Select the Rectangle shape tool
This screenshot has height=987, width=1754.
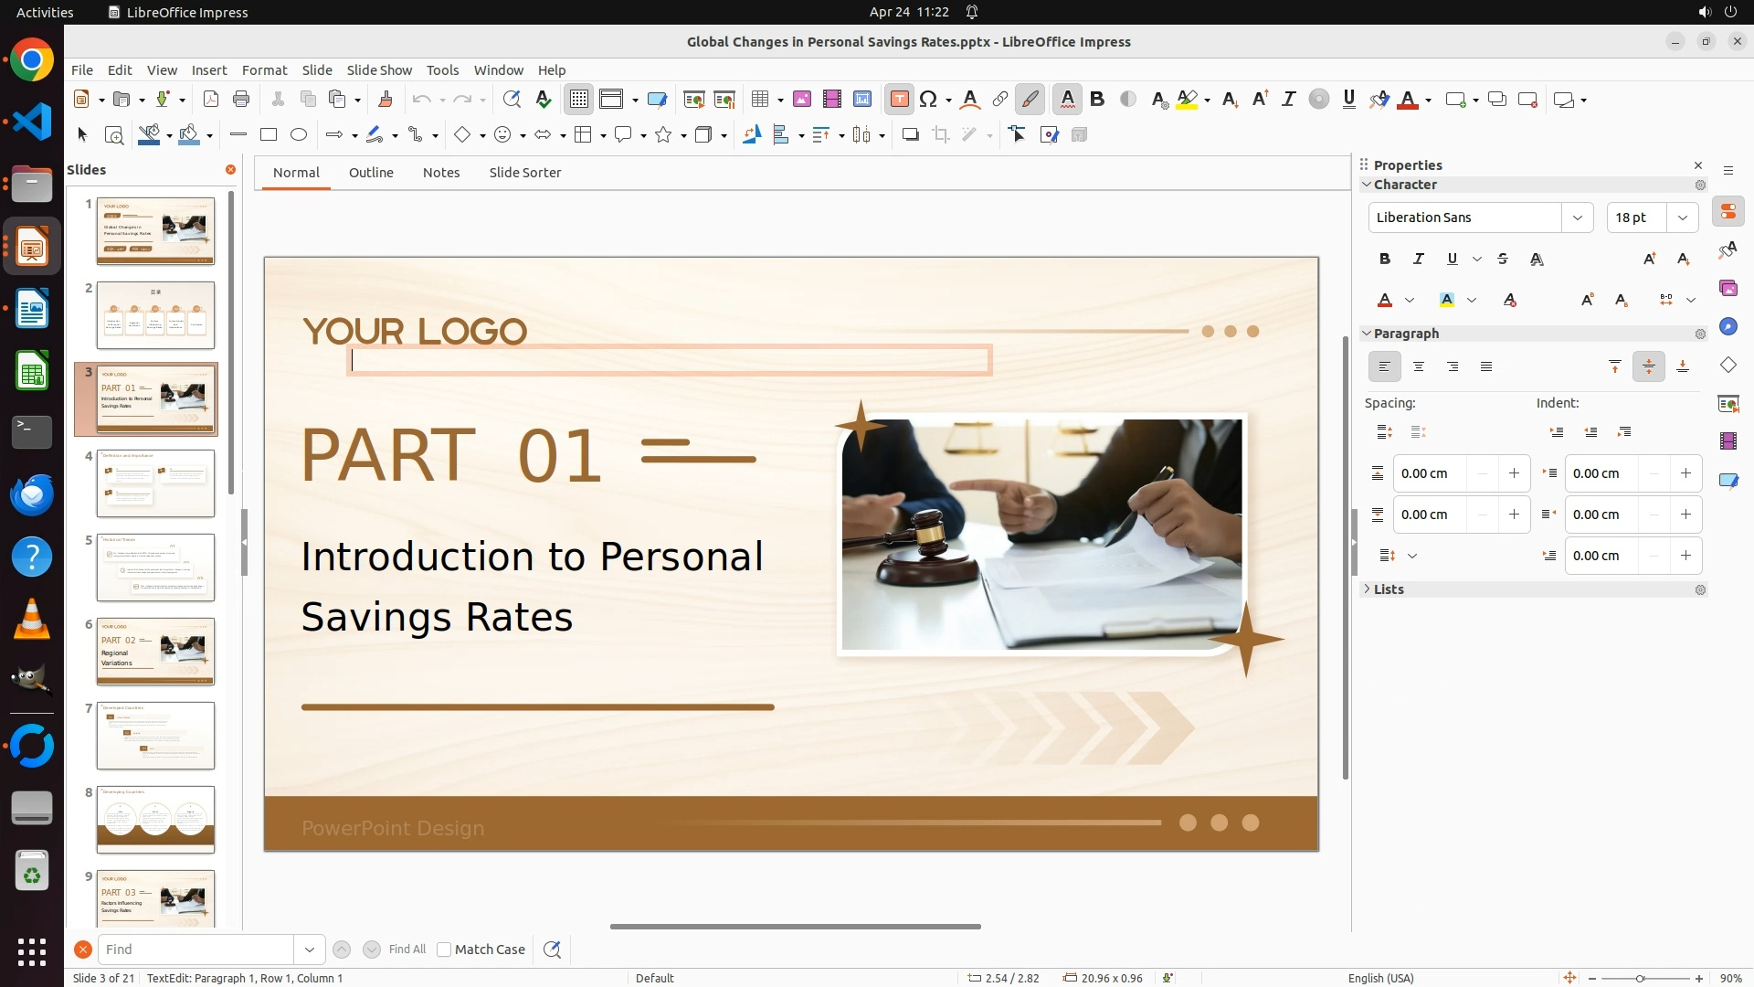point(269,135)
